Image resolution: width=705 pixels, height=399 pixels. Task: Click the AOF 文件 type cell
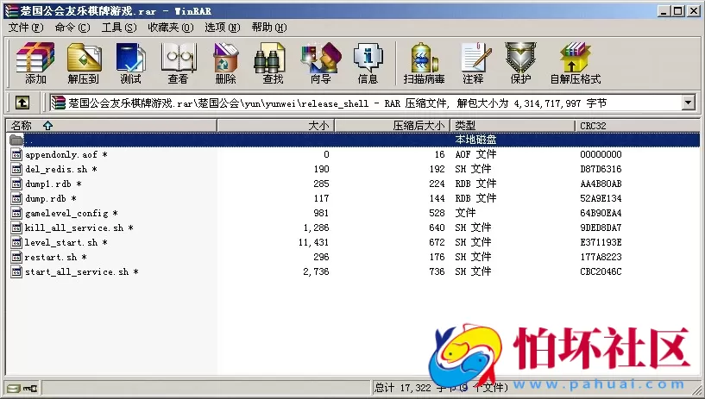point(475,154)
